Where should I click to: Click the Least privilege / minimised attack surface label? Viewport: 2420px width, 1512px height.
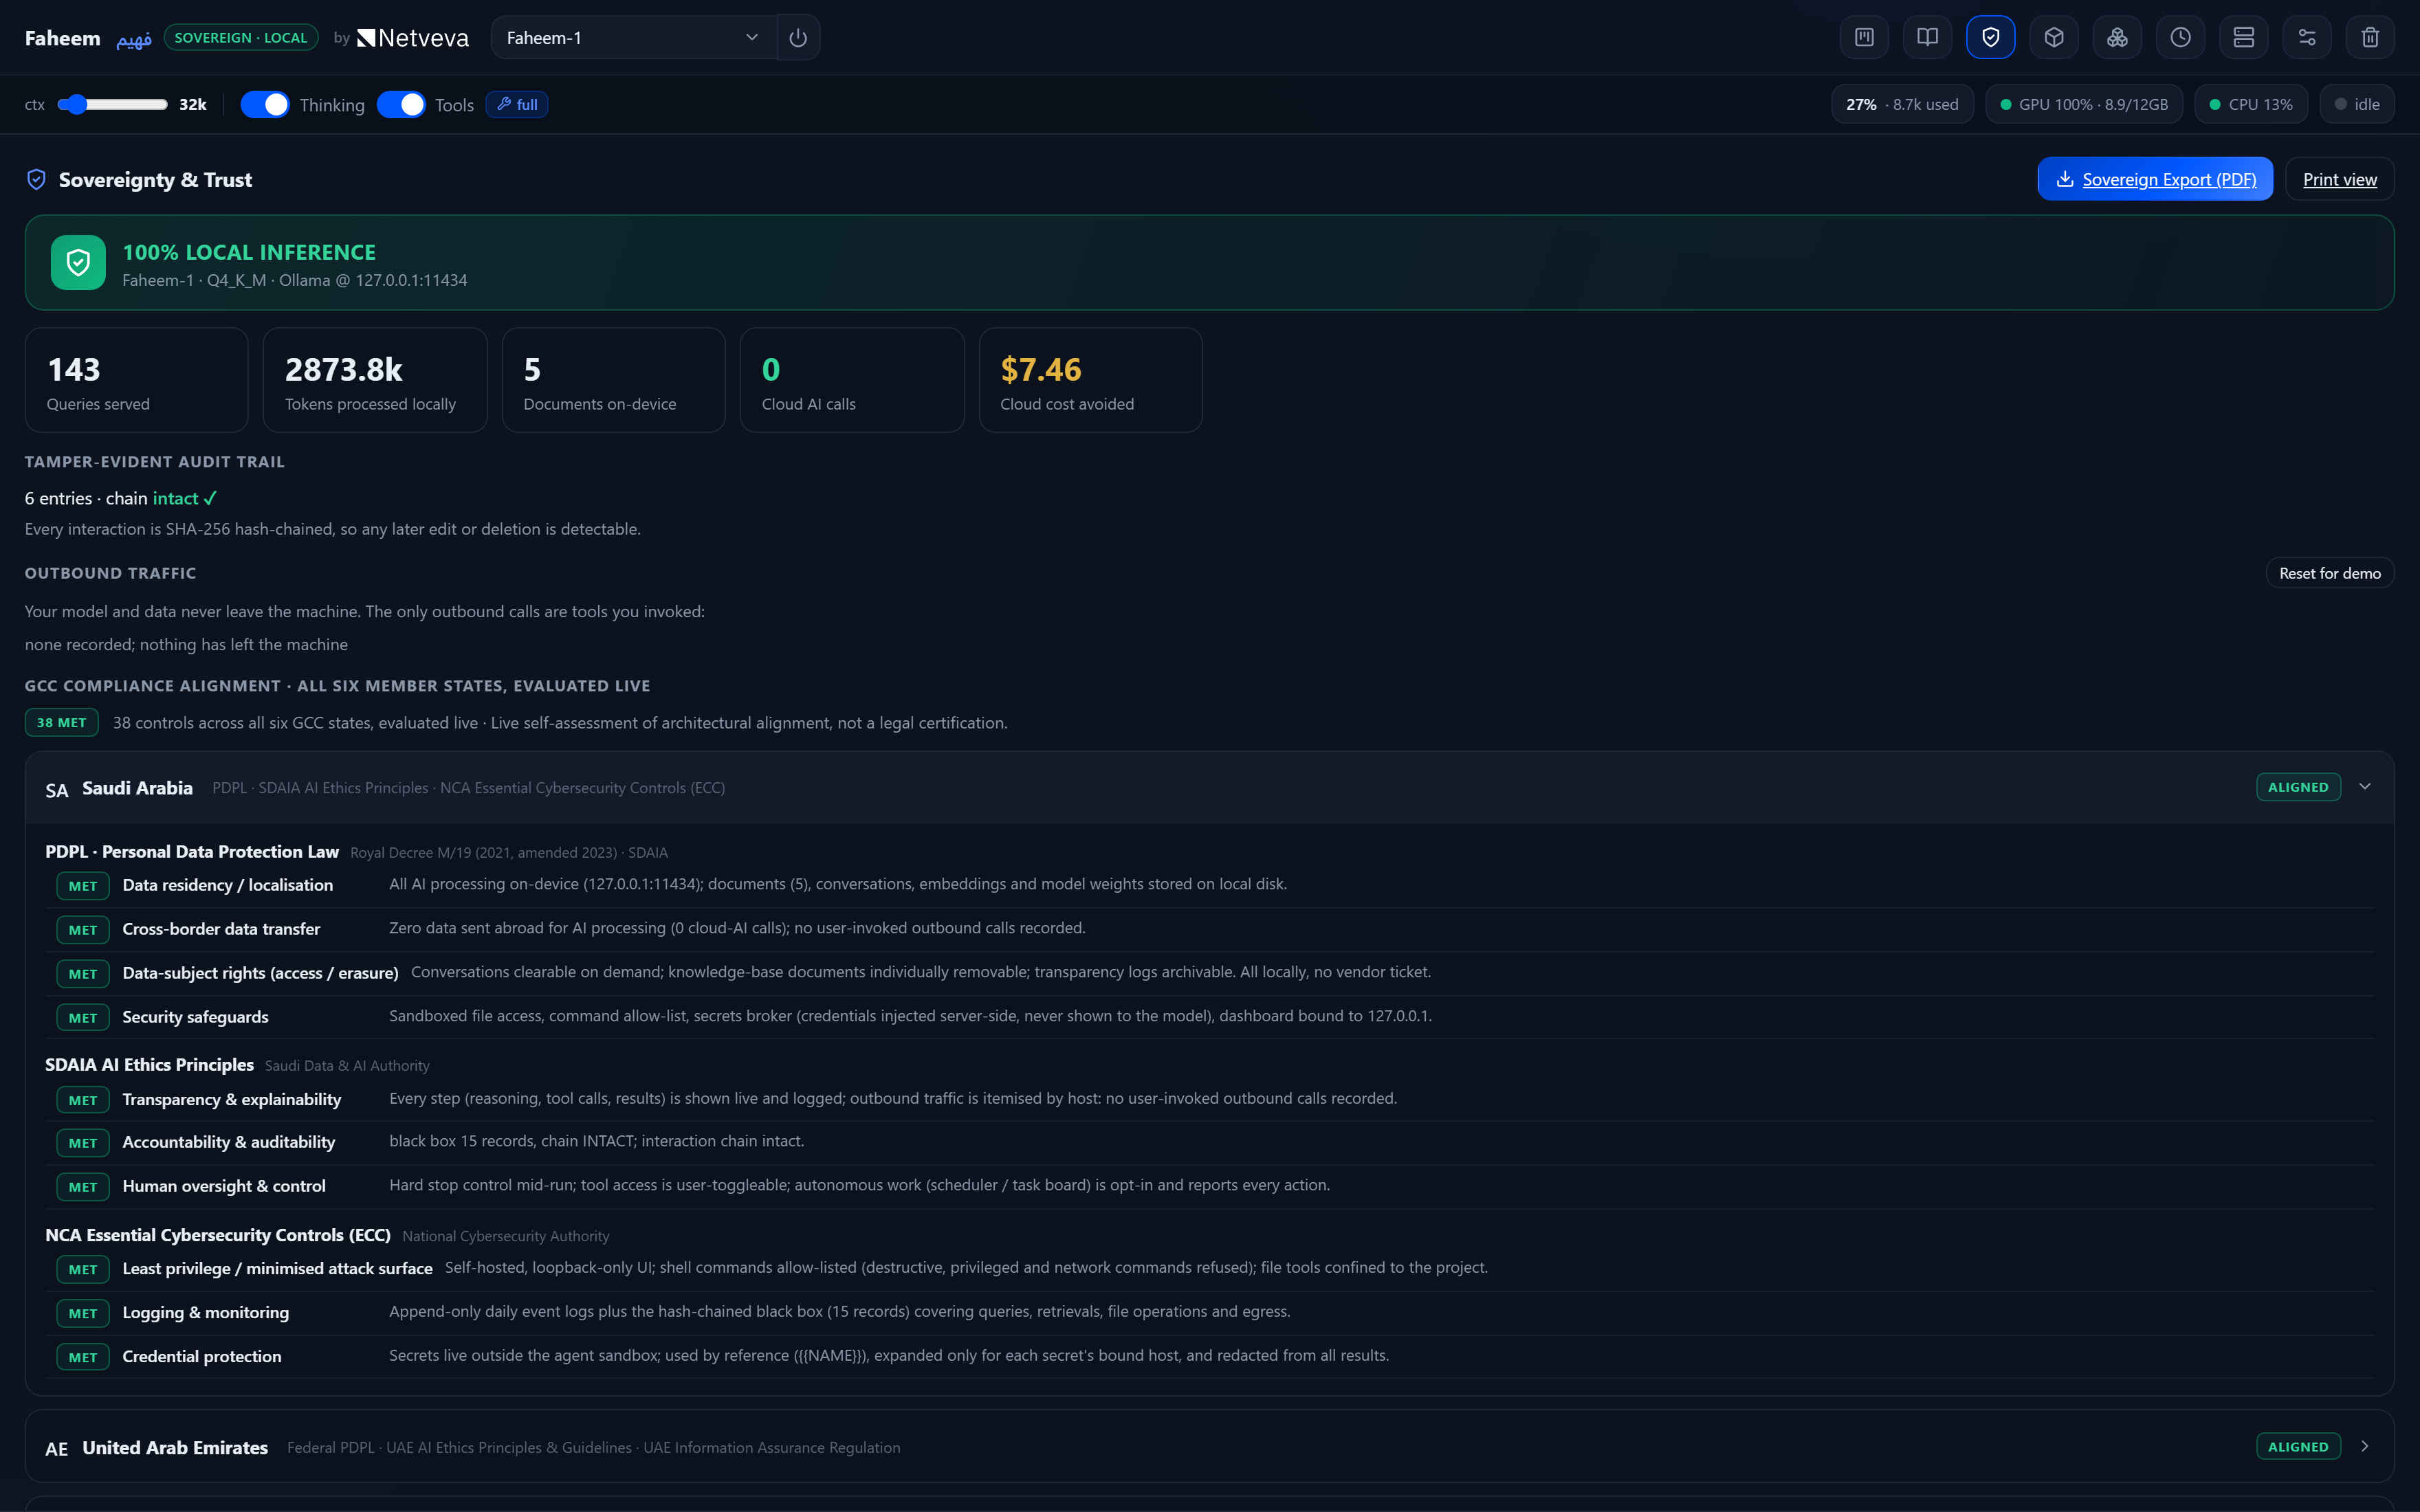pos(277,1268)
